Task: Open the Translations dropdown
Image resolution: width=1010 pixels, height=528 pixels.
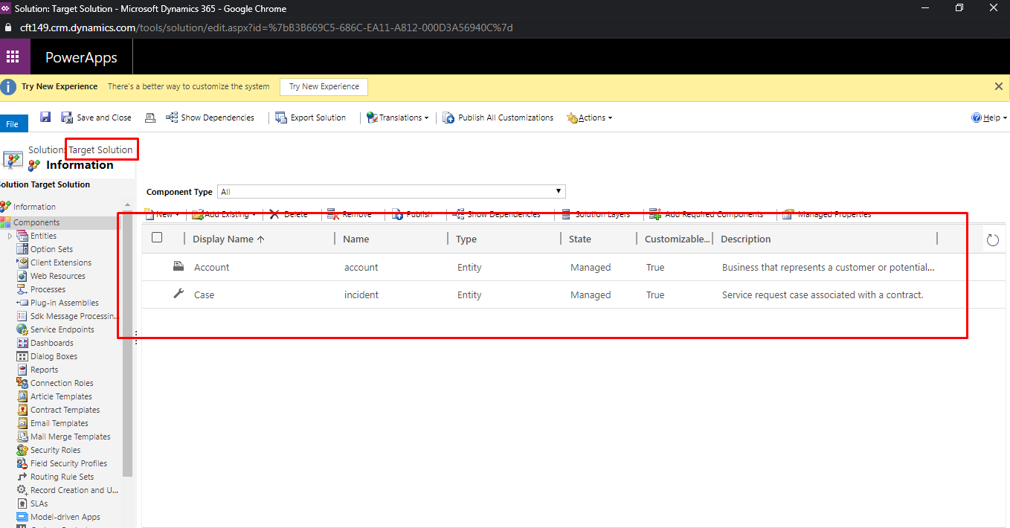Action: pos(398,117)
